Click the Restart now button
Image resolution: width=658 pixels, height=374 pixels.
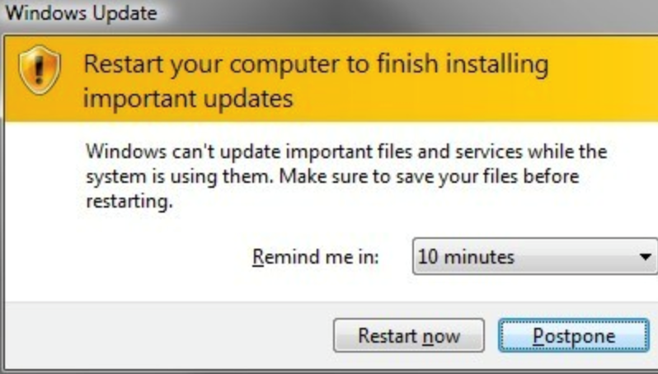tap(409, 335)
